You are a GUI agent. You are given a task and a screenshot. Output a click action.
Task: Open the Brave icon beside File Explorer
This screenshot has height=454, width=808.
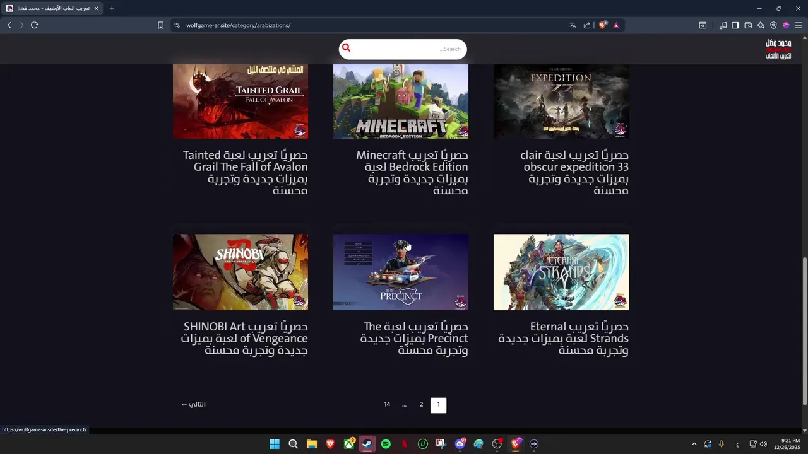330,444
